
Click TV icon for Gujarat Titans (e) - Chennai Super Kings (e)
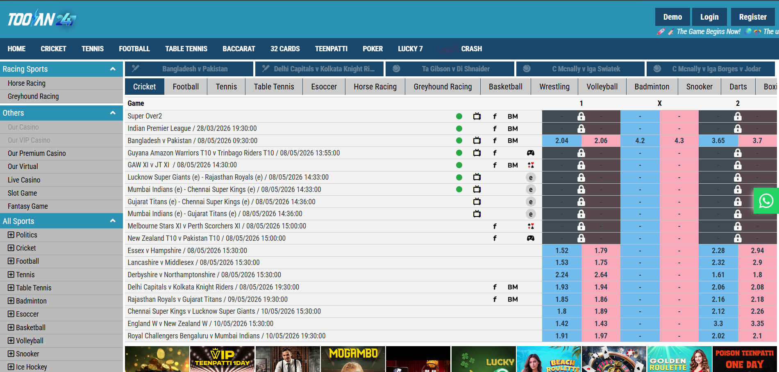click(477, 201)
